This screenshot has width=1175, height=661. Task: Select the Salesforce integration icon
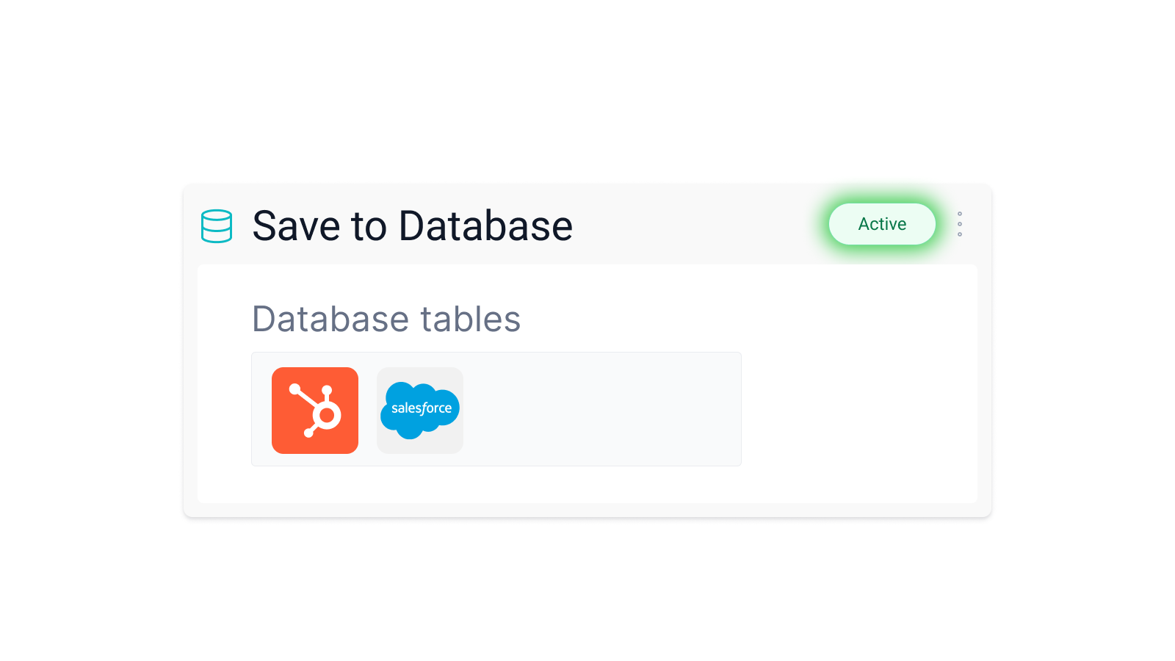(x=419, y=410)
